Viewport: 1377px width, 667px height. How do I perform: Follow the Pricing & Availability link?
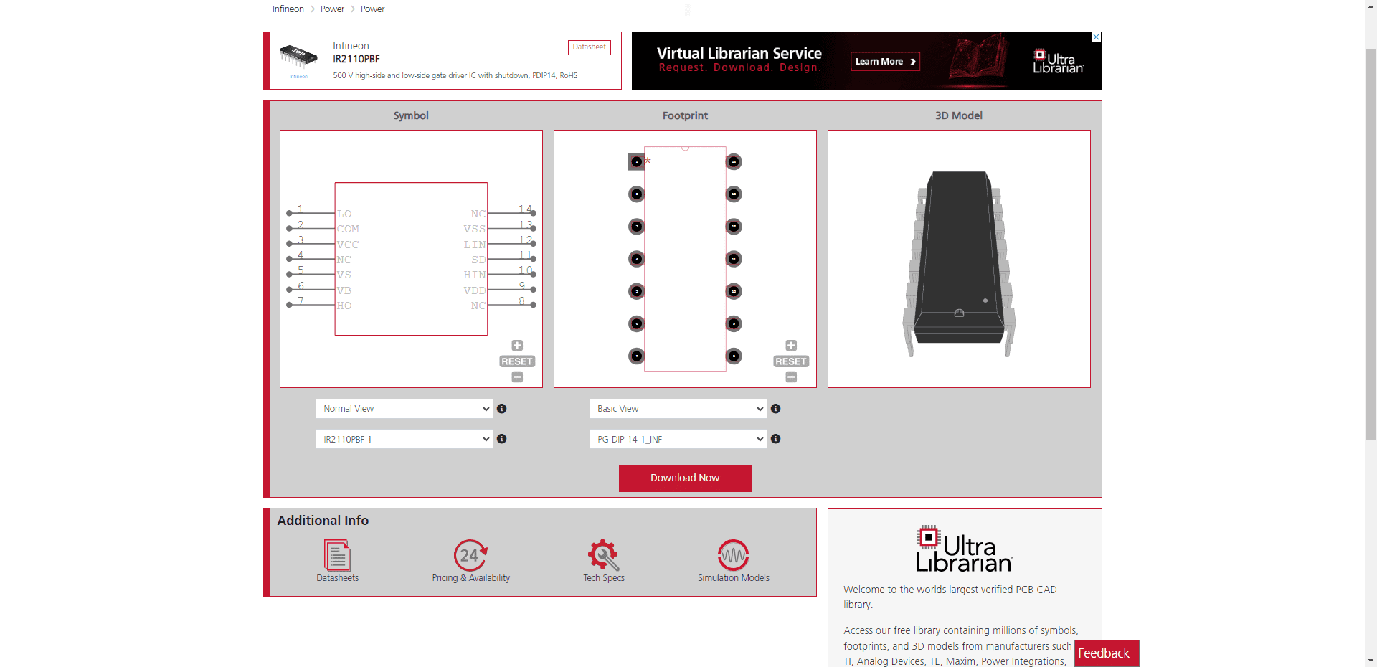click(x=471, y=578)
